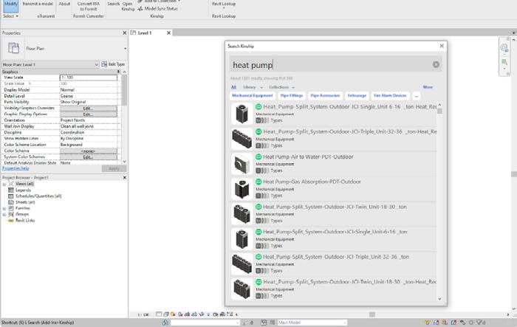Click Convert RFA to Formit
Viewport: 517px width, 327px height.
tap(89, 6)
